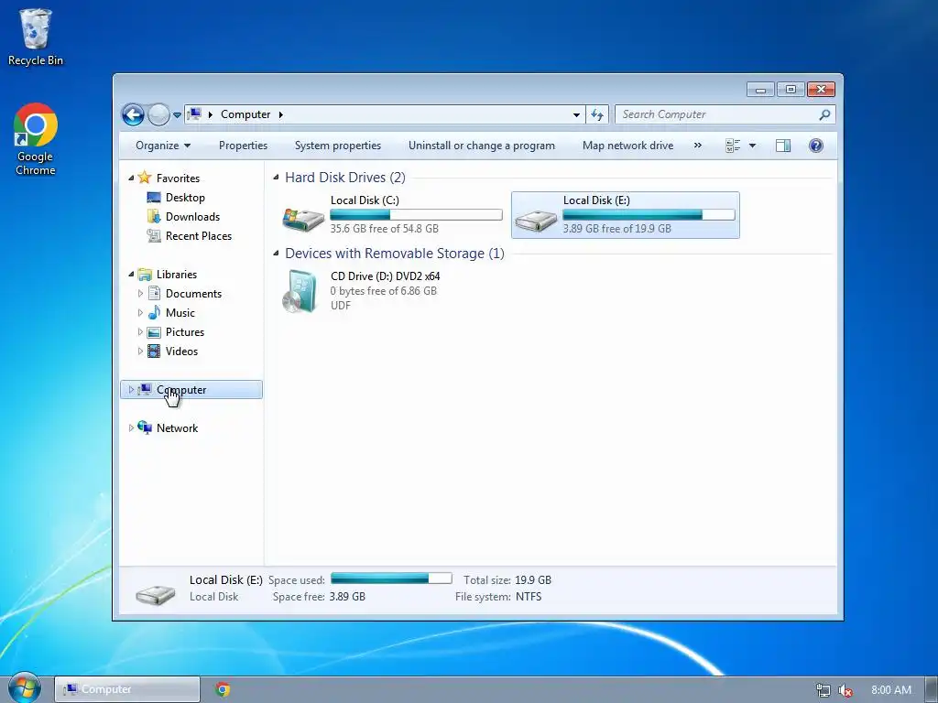This screenshot has width=938, height=703.
Task: Click the details pane Space used bar
Action: tap(391, 579)
